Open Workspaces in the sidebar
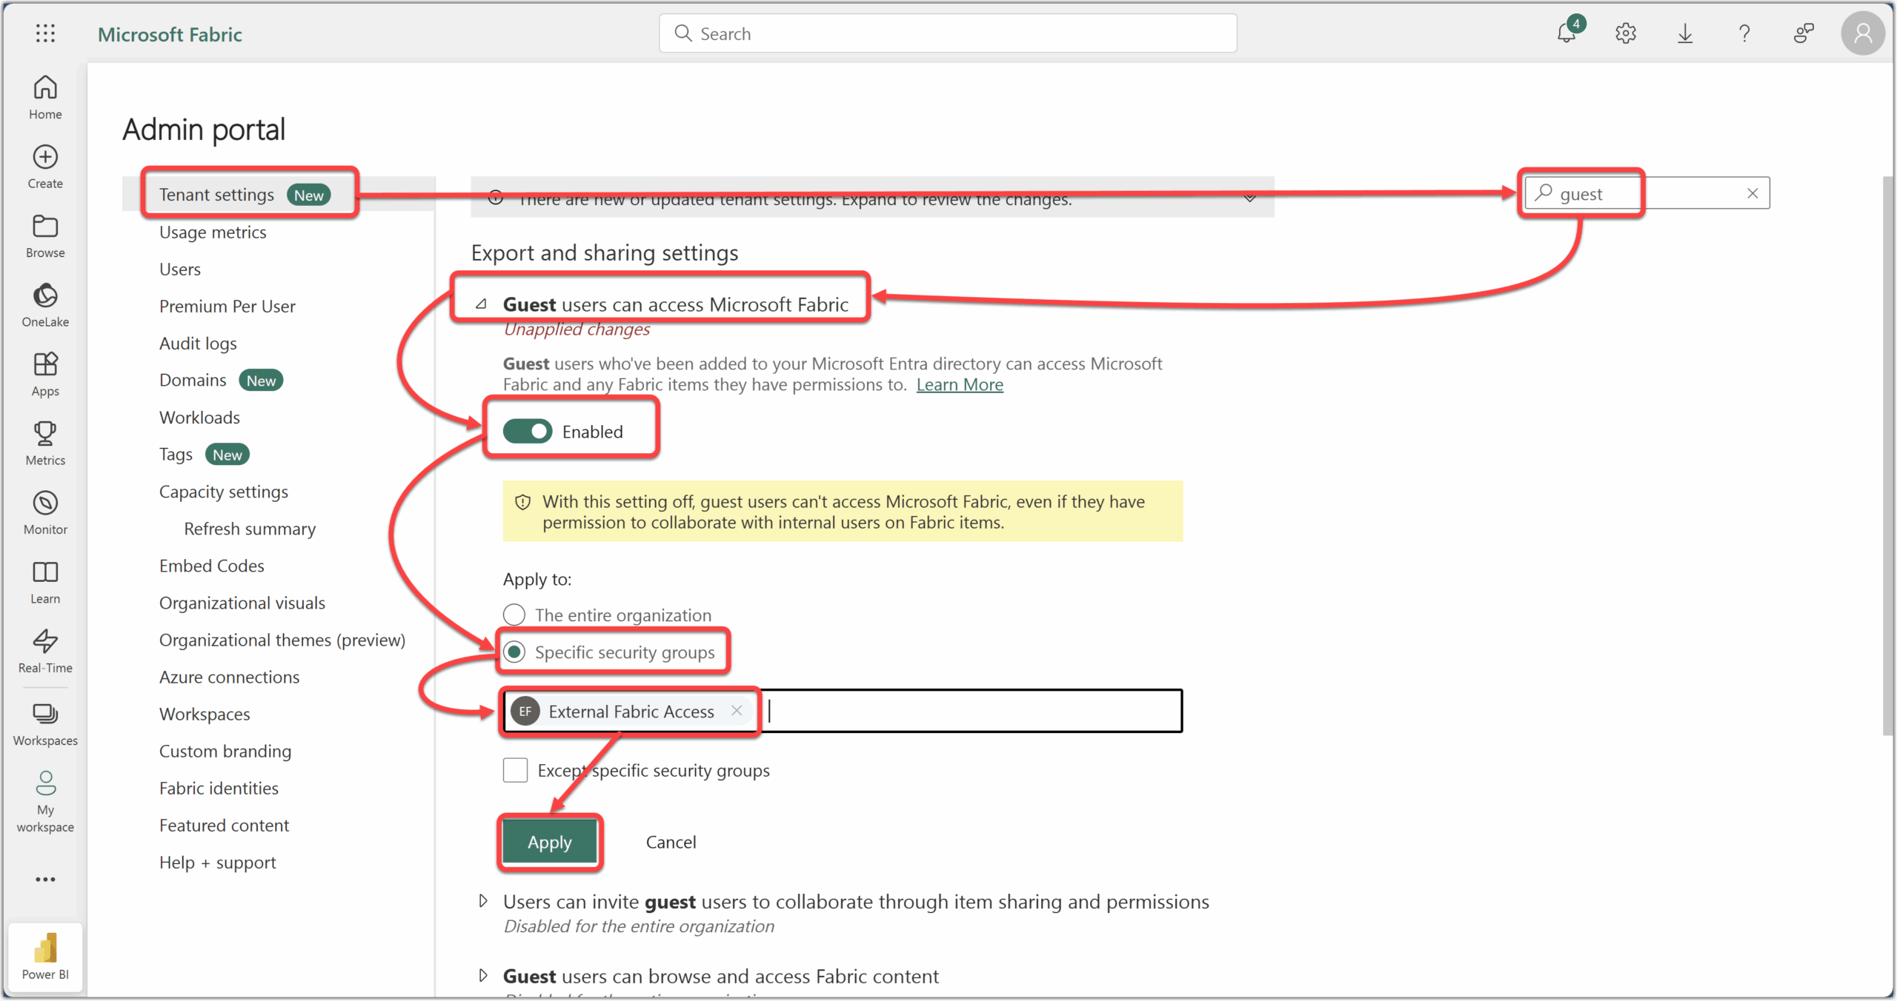1897x1001 pixels. (45, 724)
